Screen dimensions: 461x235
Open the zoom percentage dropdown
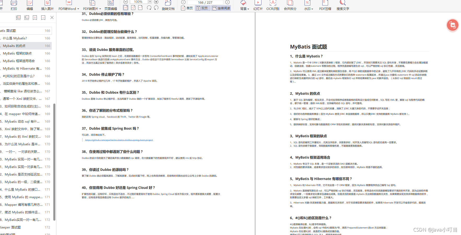click(150, 2)
